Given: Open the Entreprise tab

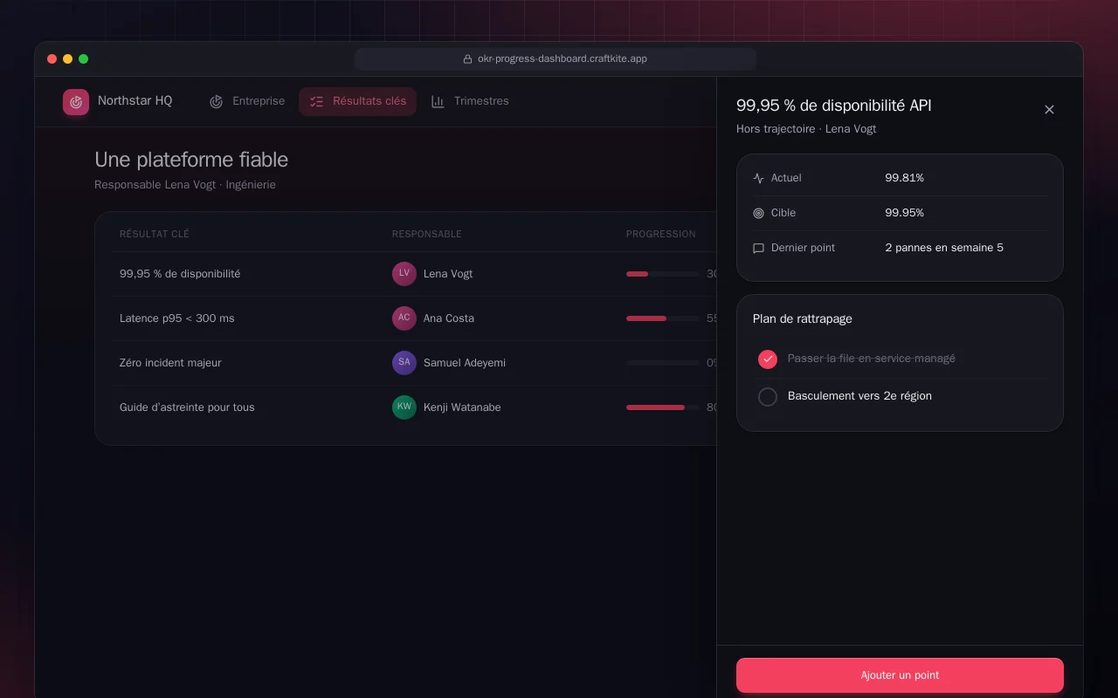Looking at the screenshot, I should click(x=247, y=101).
